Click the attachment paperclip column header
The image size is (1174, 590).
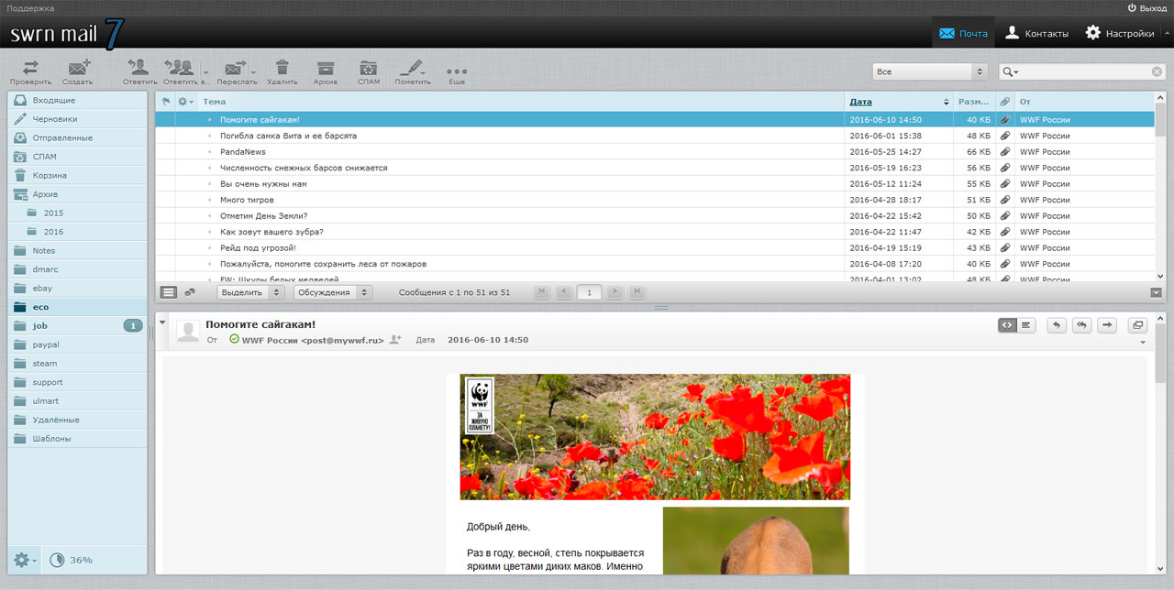(x=1004, y=102)
